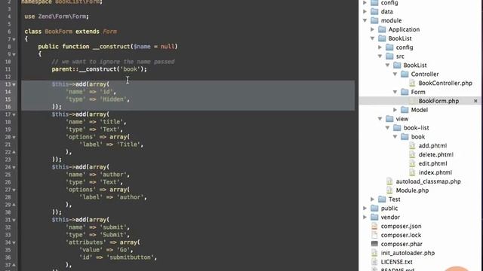This screenshot has height=271, width=483.
Task: Collapse the Controller folder arrow
Action: click(x=395, y=74)
